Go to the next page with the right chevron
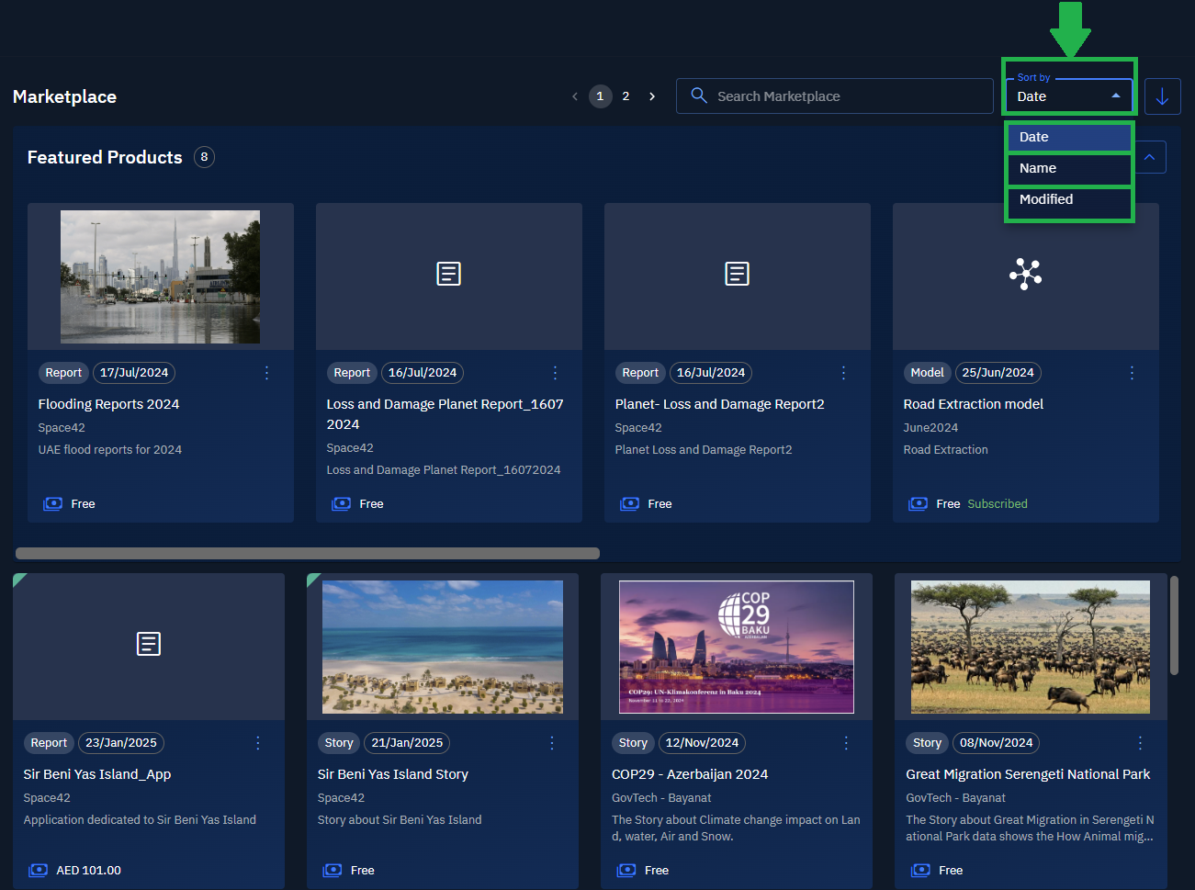Screen dimensions: 1195x890 click(x=652, y=96)
